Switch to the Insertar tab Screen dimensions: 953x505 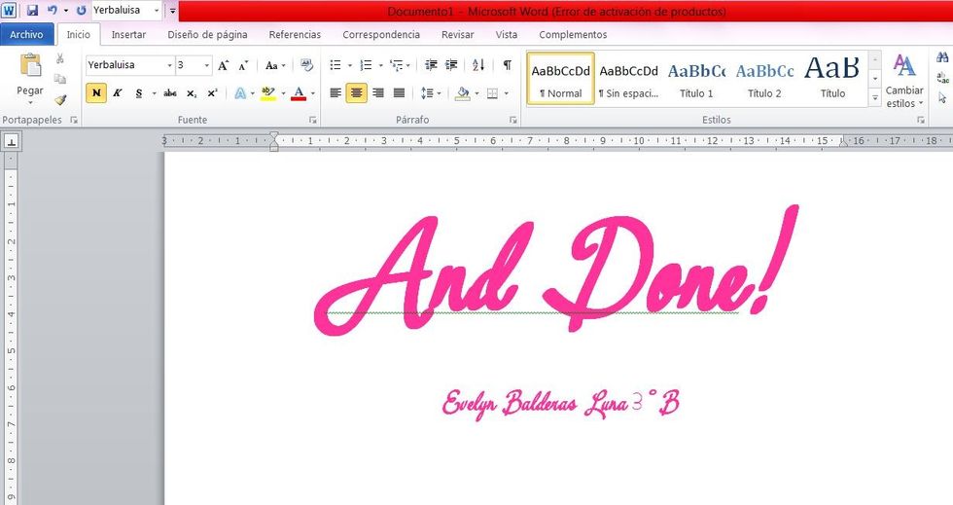tap(128, 35)
